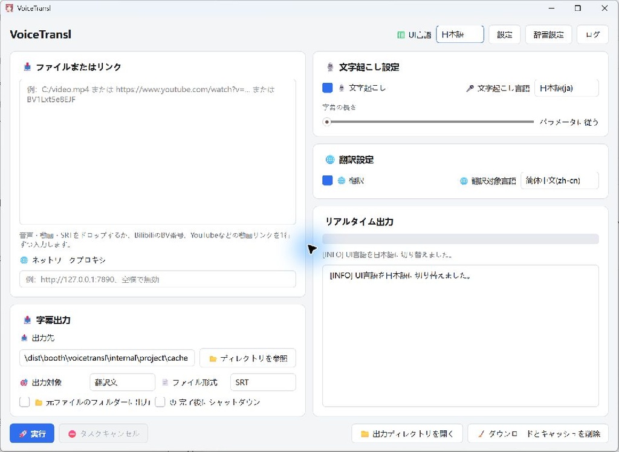This screenshot has width=619, height=452.
Task: Click the タスクキャンセル cancel task button
Action: 103,433
